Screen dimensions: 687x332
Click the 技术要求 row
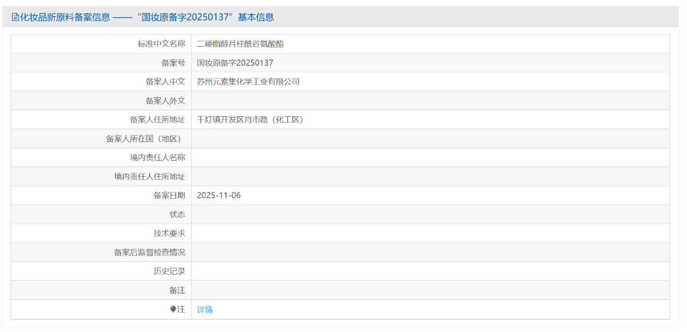[169, 233]
